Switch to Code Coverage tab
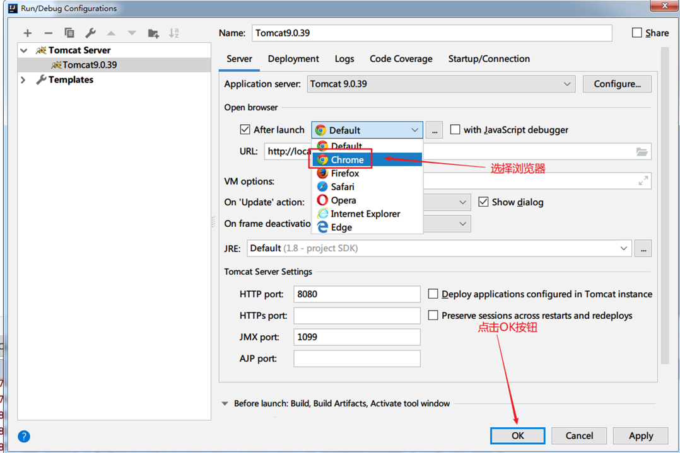The height and width of the screenshot is (453, 680). (x=401, y=59)
